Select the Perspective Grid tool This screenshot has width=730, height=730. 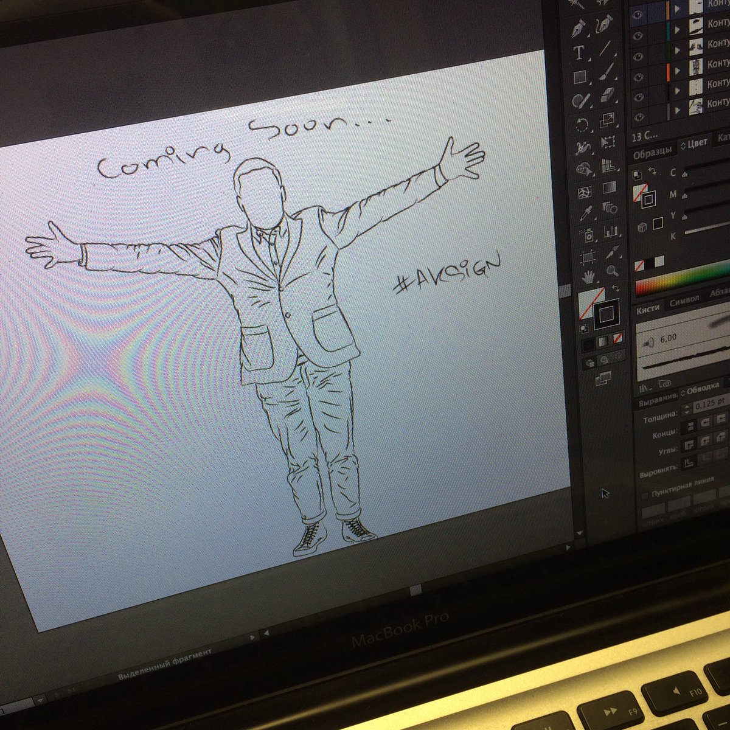click(609, 165)
